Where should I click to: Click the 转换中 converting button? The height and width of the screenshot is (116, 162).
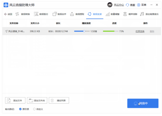[x=143, y=103]
